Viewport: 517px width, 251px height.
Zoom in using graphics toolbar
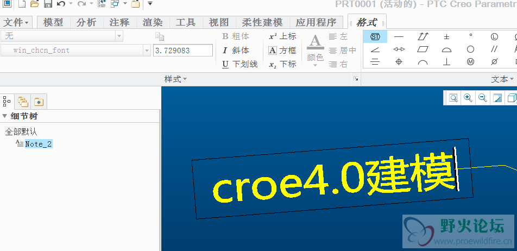[x=468, y=98]
